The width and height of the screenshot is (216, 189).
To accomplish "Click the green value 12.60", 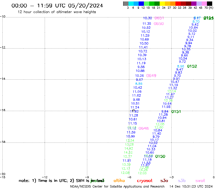I will tap(159, 127).
